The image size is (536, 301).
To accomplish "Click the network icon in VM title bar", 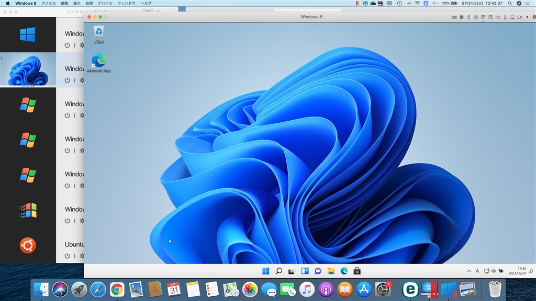I will click(483, 17).
